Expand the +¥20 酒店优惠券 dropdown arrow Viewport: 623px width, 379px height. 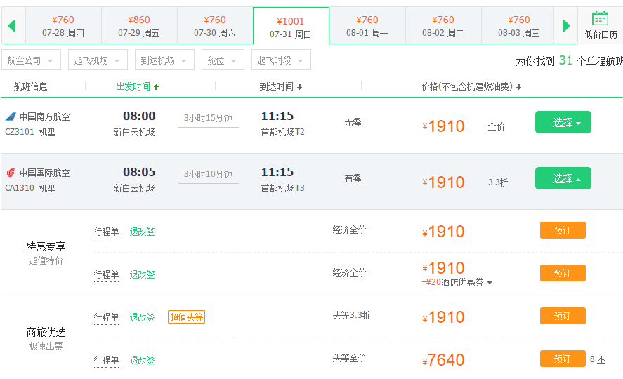490,283
